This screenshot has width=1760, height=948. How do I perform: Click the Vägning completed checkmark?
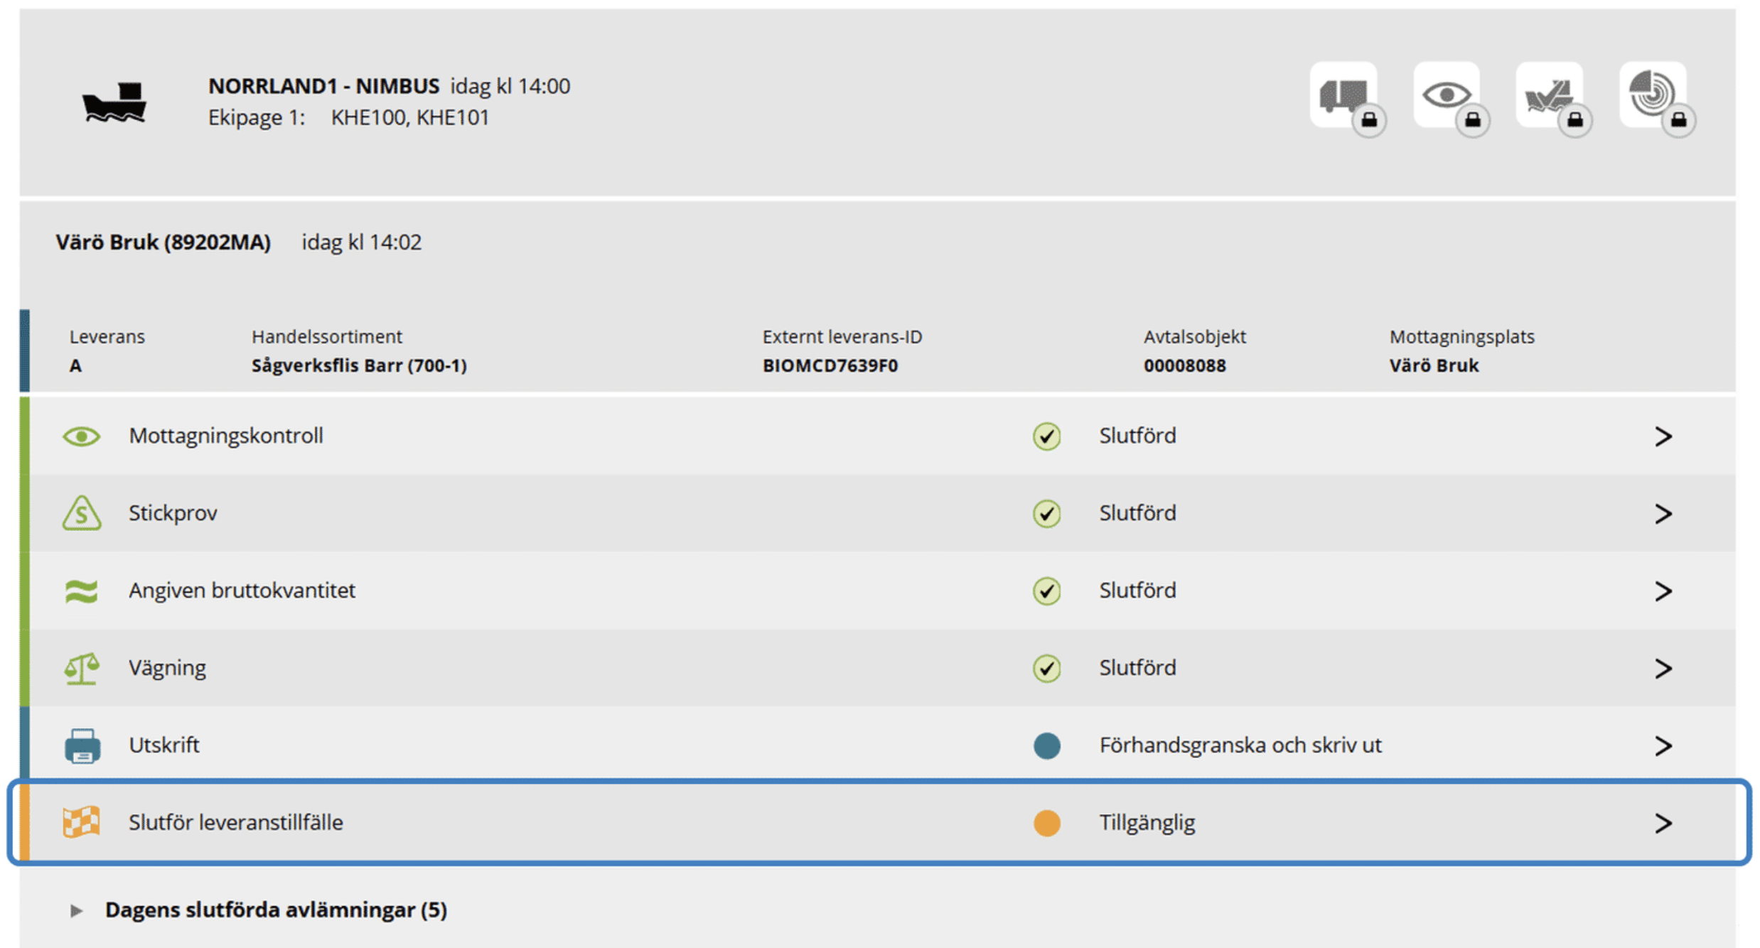pyautogui.click(x=1046, y=668)
